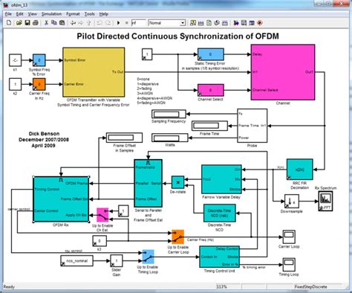Select the RRC FIR Decimation block
This screenshot has height=293, width=352.
(300, 170)
